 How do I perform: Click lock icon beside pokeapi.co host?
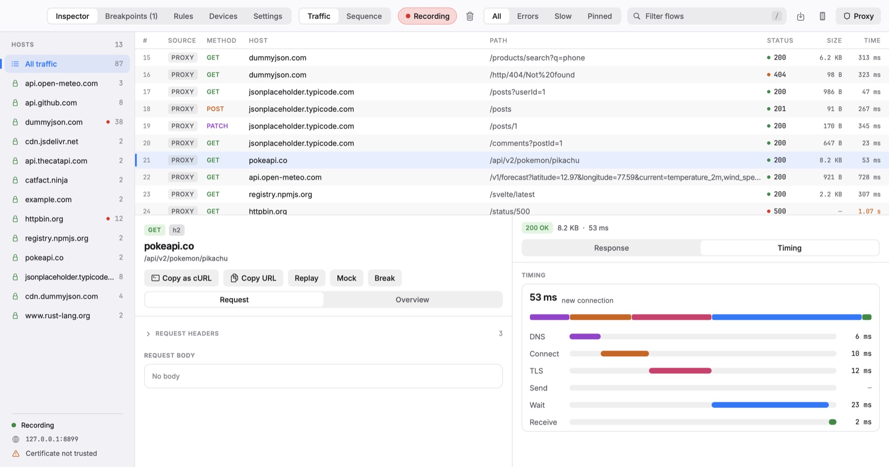click(x=15, y=257)
